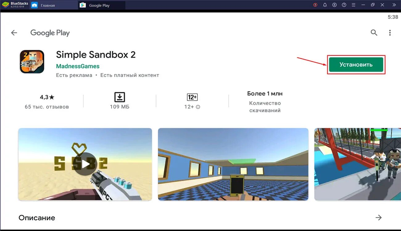This screenshot has width=401, height=231.
Task: Open the BlueStacks hamburger menu
Action: (353, 5)
